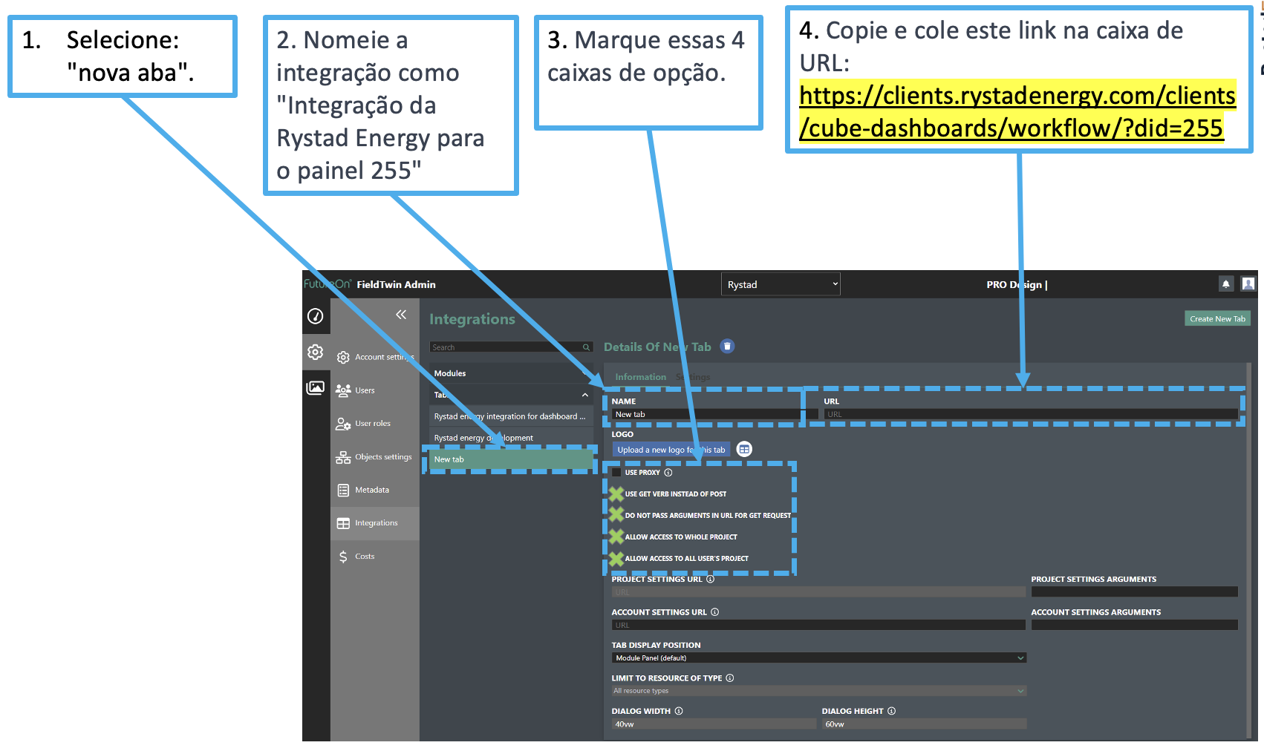Image resolution: width=1264 pixels, height=751 pixels.
Task: Click the Create New Tab button
Action: click(x=1217, y=318)
